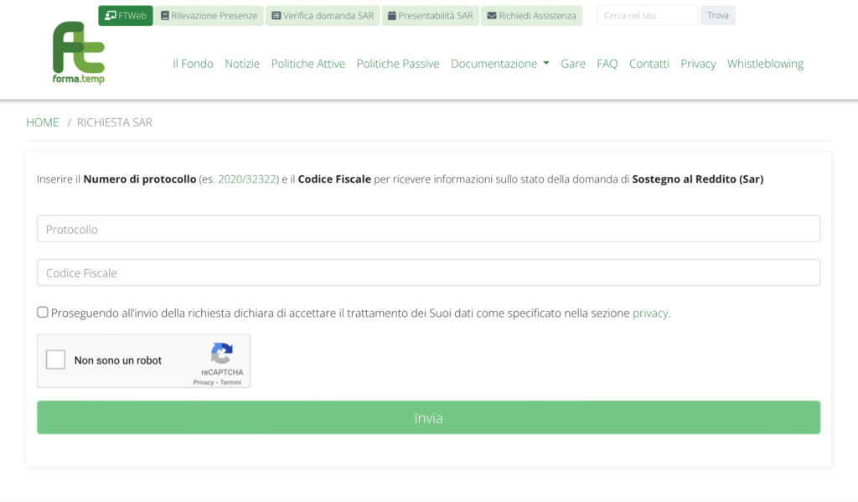This screenshot has height=502, width=858.
Task: Open the Gare menu item
Action: [573, 64]
